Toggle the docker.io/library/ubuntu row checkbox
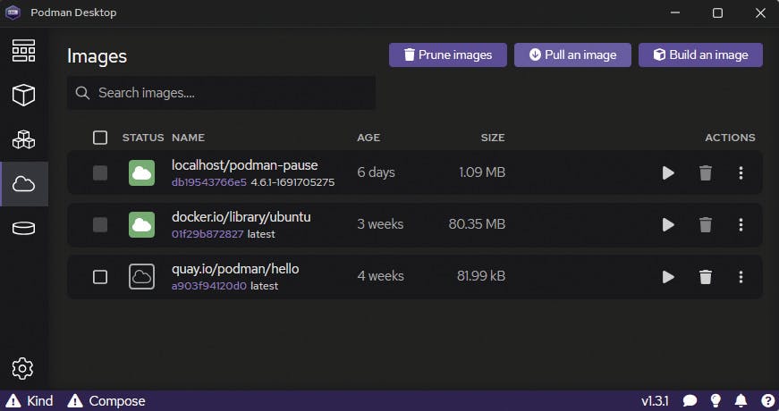 click(100, 224)
